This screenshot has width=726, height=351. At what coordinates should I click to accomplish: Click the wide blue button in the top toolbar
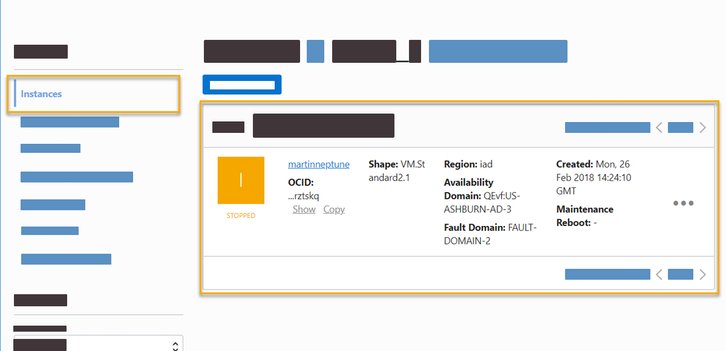point(498,51)
